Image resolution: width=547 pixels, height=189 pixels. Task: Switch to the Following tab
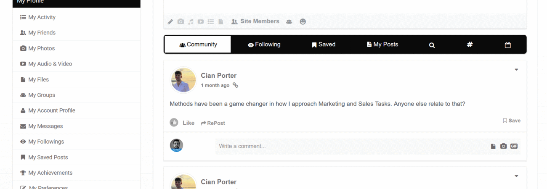(x=264, y=45)
